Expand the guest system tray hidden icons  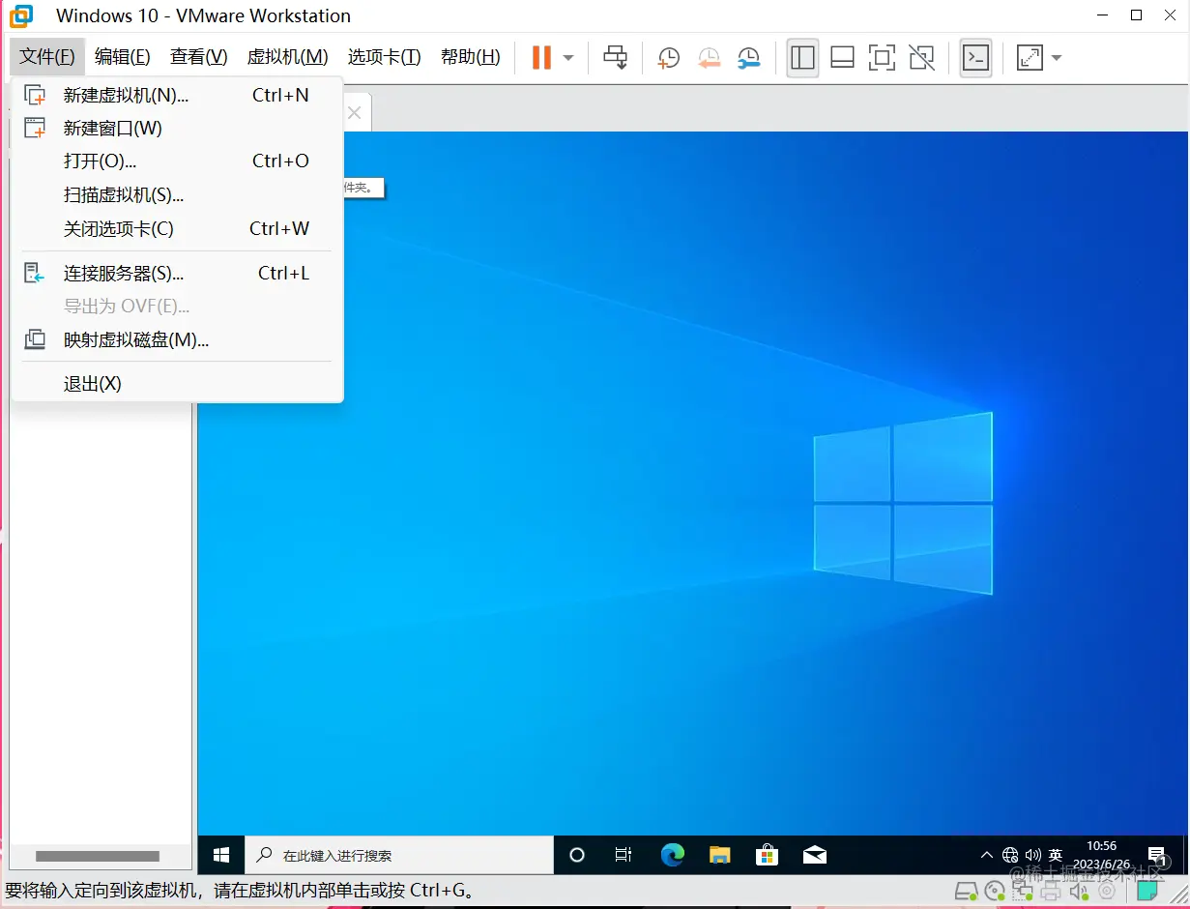(986, 855)
